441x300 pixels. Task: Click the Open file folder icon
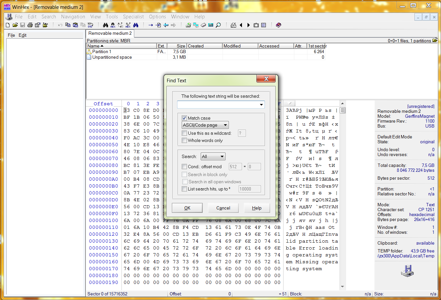click(15, 25)
